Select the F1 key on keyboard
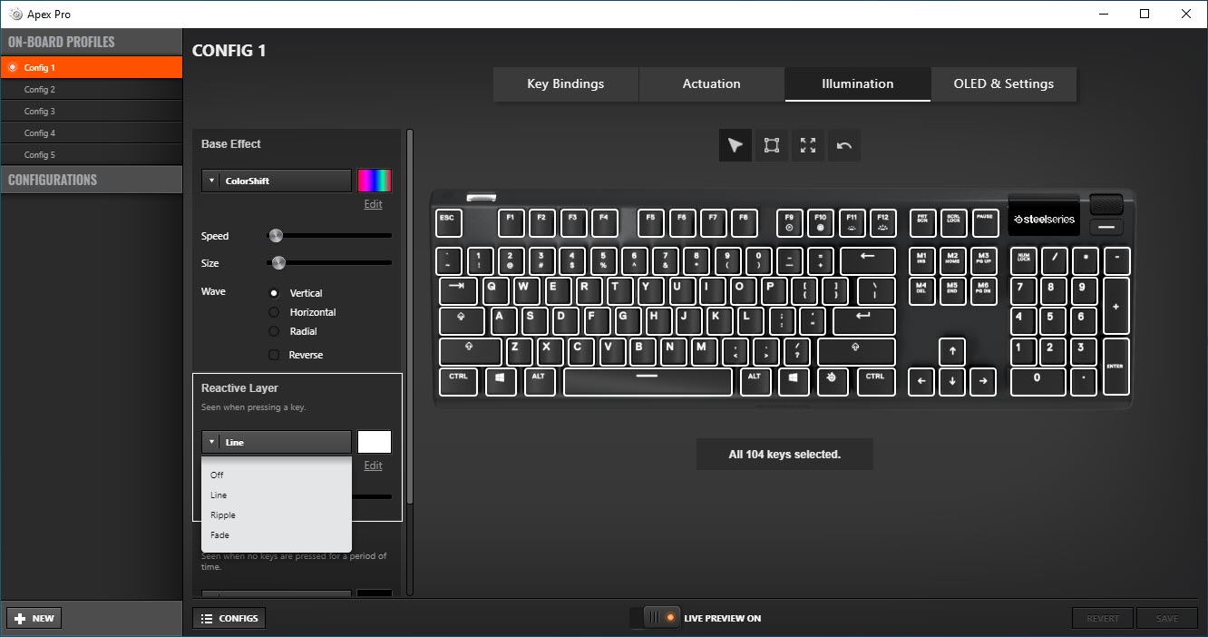Image resolution: width=1208 pixels, height=637 pixels. (x=511, y=222)
